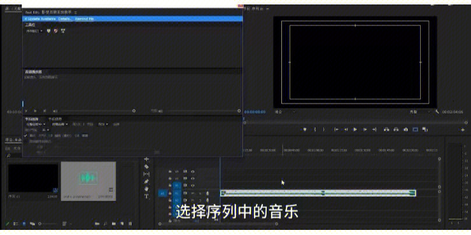Select the Hand tool

click(146, 189)
